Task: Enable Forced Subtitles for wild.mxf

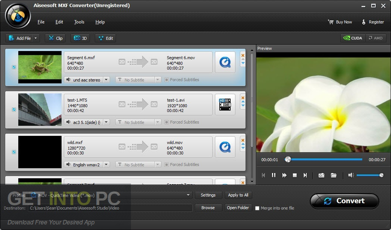Action: [x=166, y=164]
